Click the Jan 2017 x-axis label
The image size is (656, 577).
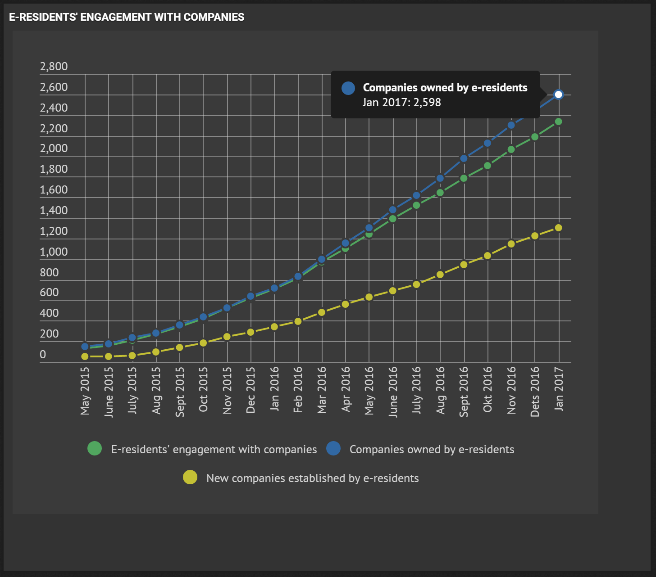[x=559, y=388]
